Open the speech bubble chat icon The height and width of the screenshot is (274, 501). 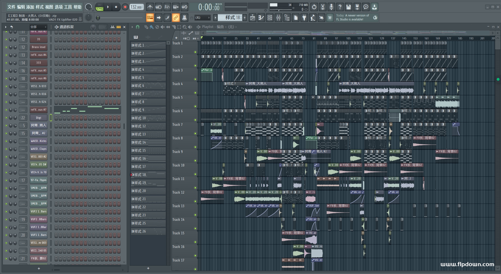pos(366,7)
